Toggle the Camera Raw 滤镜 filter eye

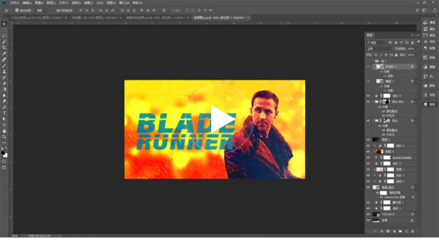tap(381, 197)
